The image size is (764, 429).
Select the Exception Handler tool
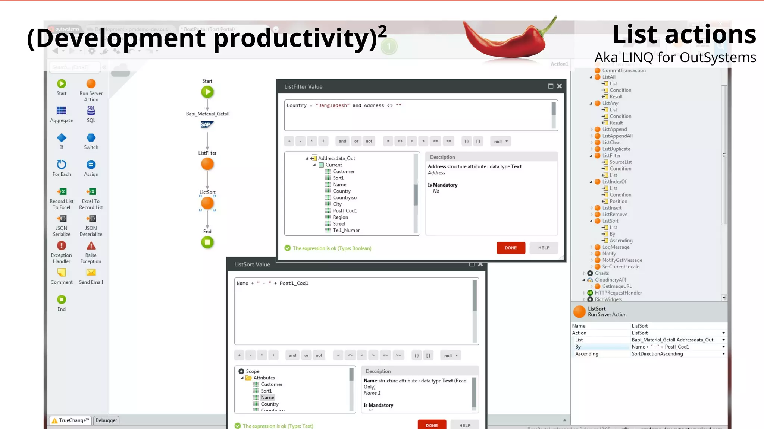tap(62, 253)
